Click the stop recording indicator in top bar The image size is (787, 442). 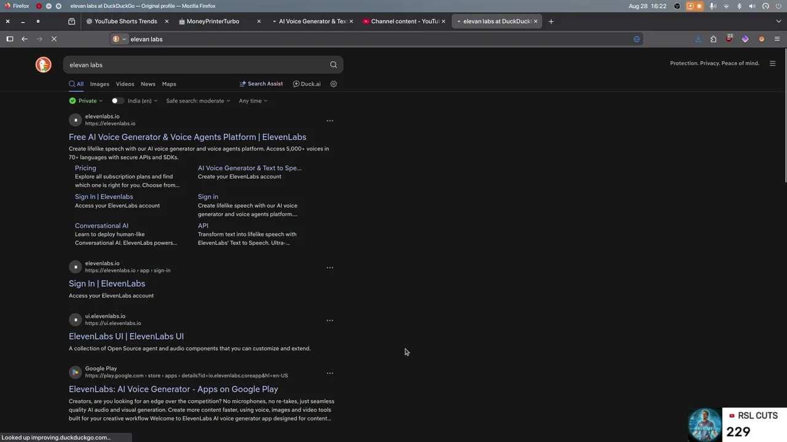point(699,6)
